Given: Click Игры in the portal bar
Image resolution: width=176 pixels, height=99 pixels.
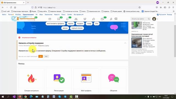Looking at the screenshot, I should coord(41,15).
